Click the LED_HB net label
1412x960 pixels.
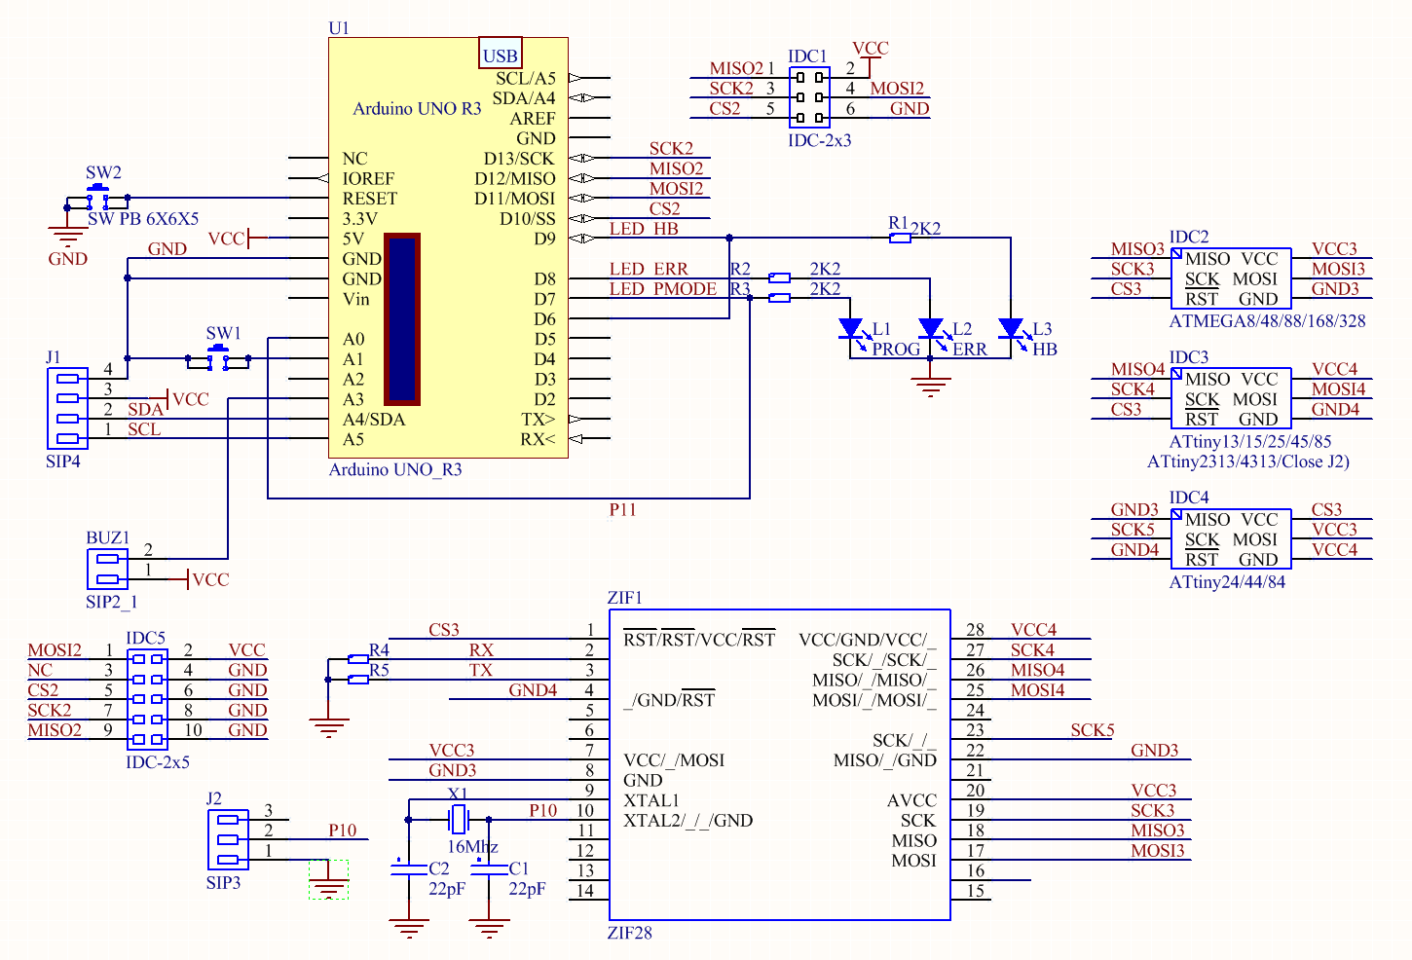click(x=644, y=229)
